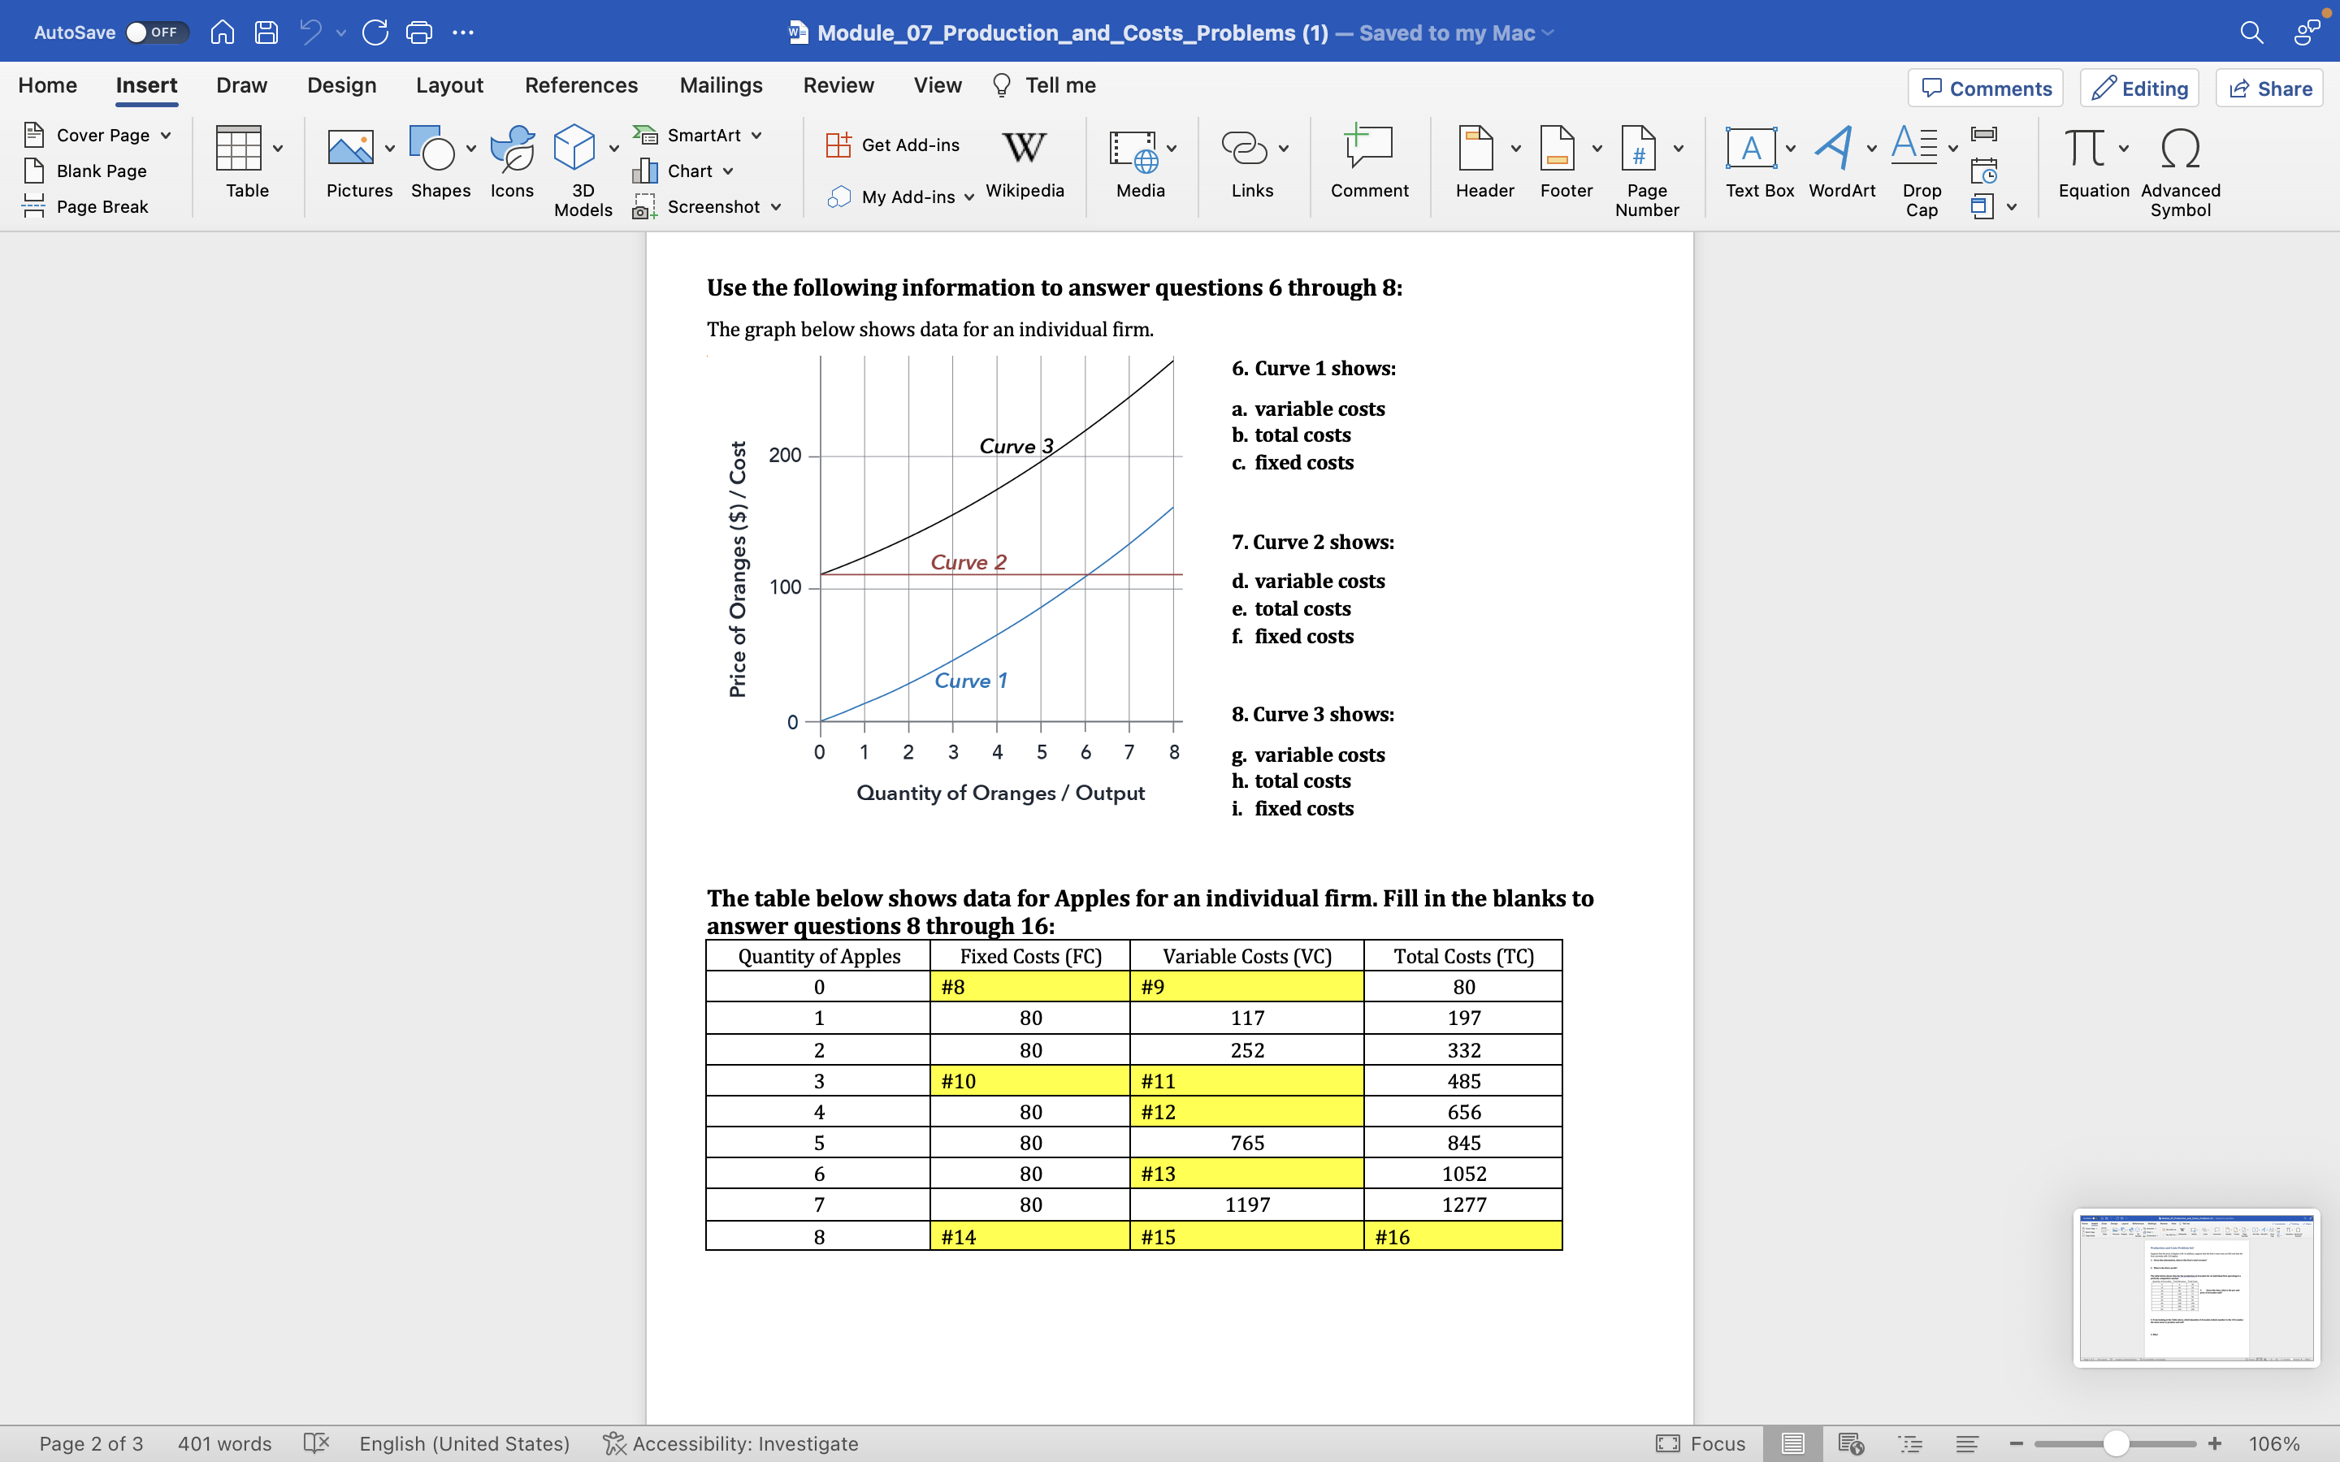The image size is (2340, 1462).
Task: Open the Layout tab
Action: pyautogui.click(x=448, y=85)
